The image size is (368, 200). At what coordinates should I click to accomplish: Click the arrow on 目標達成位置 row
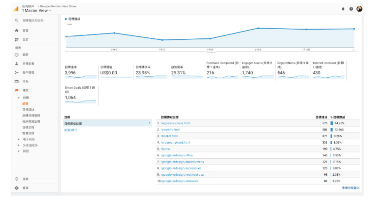[150, 123]
